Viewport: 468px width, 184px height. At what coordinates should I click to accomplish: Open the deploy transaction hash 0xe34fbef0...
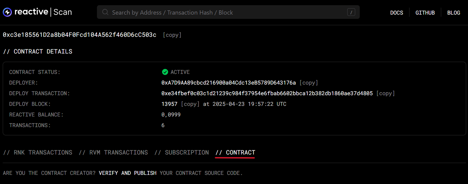[267, 93]
